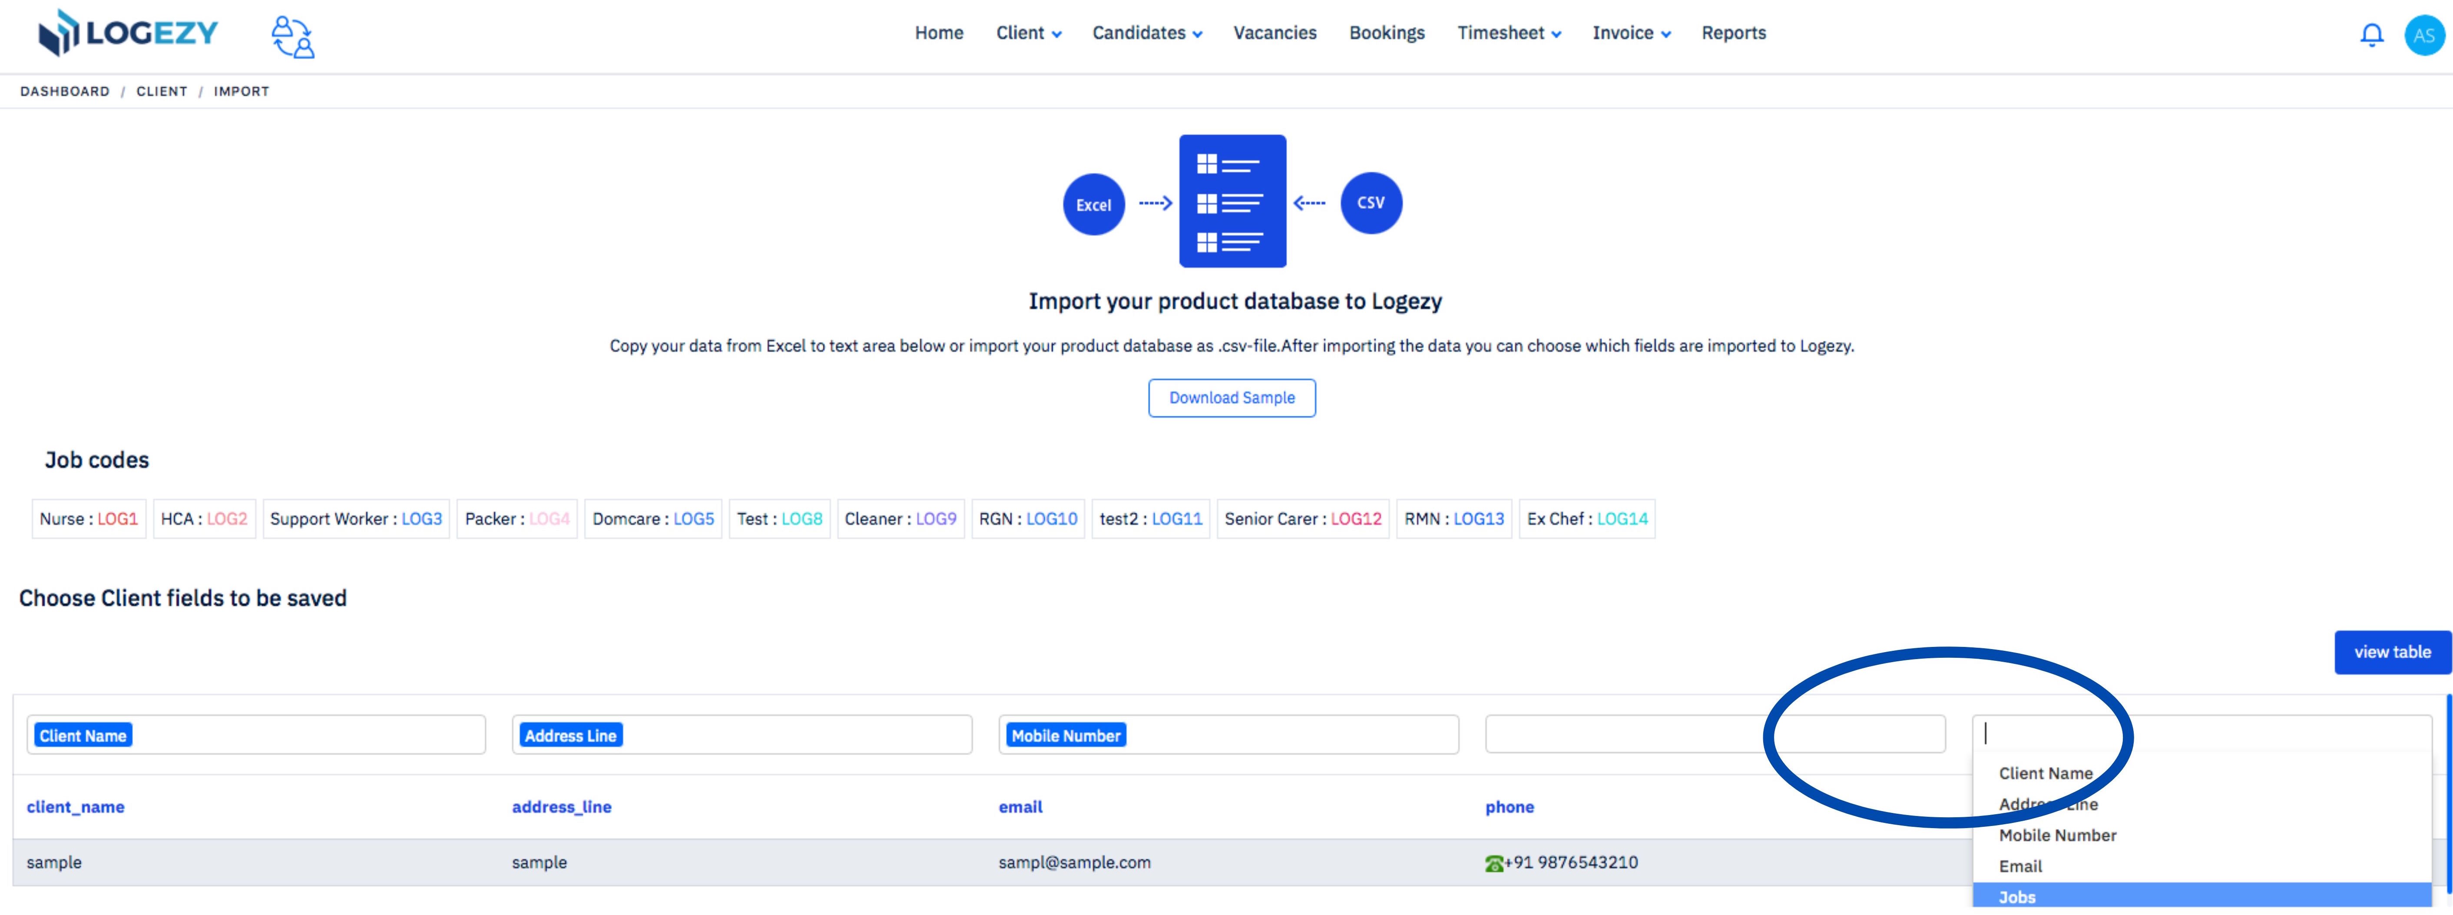
Task: Click the test2 : LOG11 job code
Action: click(x=1150, y=519)
